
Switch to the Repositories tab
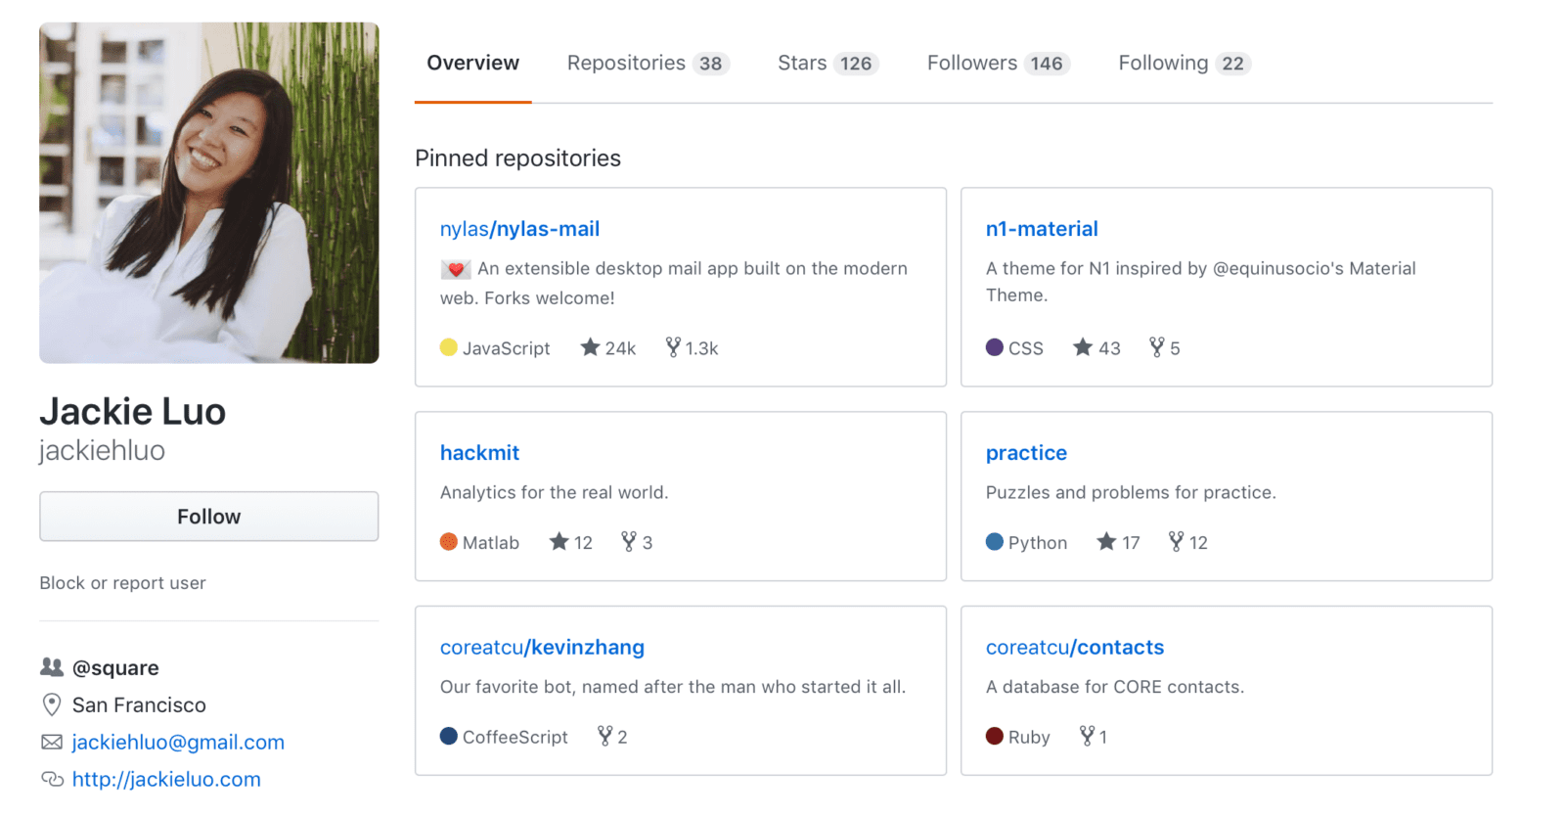(648, 64)
